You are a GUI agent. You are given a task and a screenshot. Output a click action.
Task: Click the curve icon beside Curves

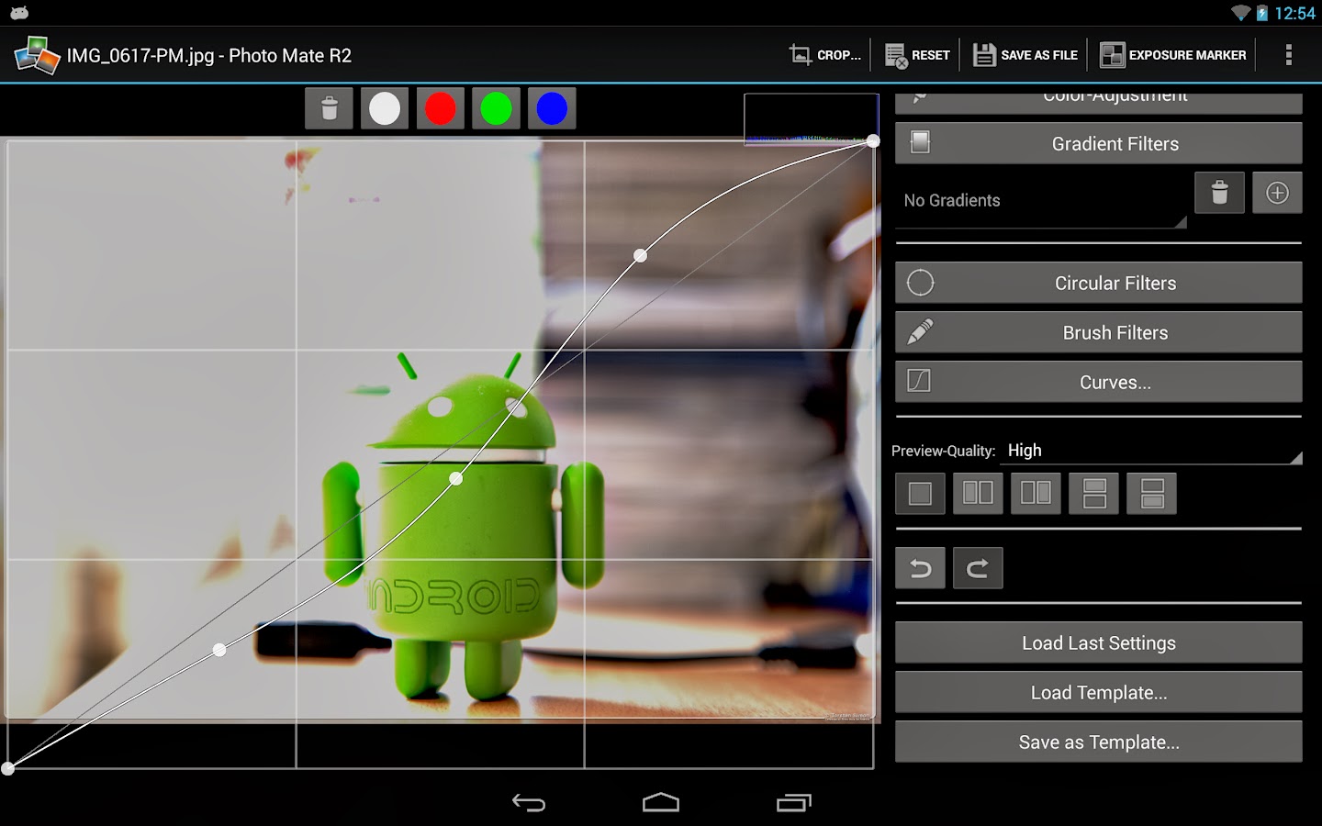[919, 381]
